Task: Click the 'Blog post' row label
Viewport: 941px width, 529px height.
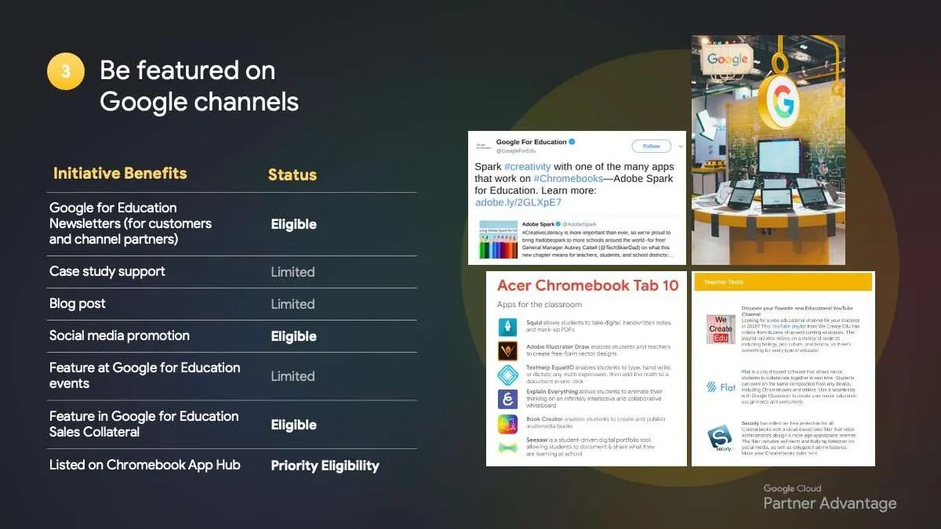Action: point(78,303)
